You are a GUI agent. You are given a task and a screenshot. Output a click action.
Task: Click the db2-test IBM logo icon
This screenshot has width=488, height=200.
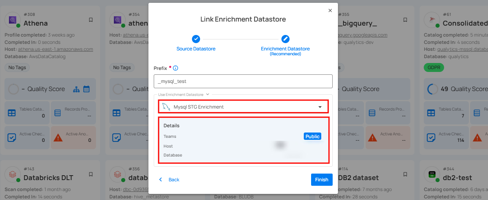[x=432, y=174]
